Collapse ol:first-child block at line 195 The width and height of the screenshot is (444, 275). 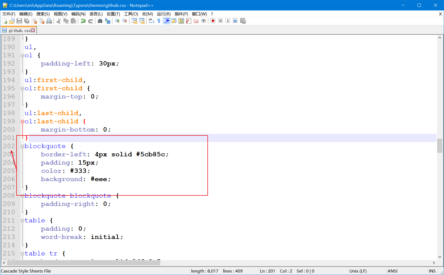tap(22, 88)
